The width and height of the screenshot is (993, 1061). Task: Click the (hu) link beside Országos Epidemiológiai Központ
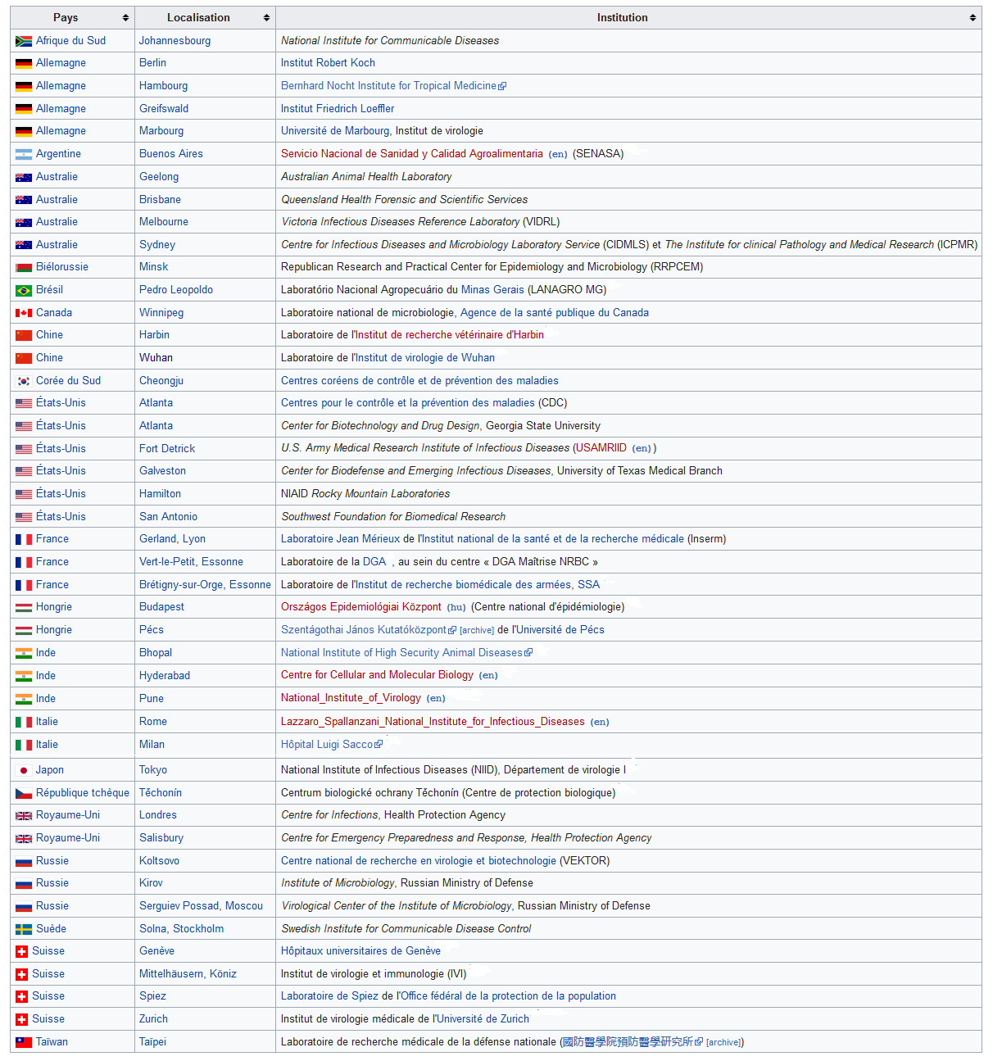(456, 607)
